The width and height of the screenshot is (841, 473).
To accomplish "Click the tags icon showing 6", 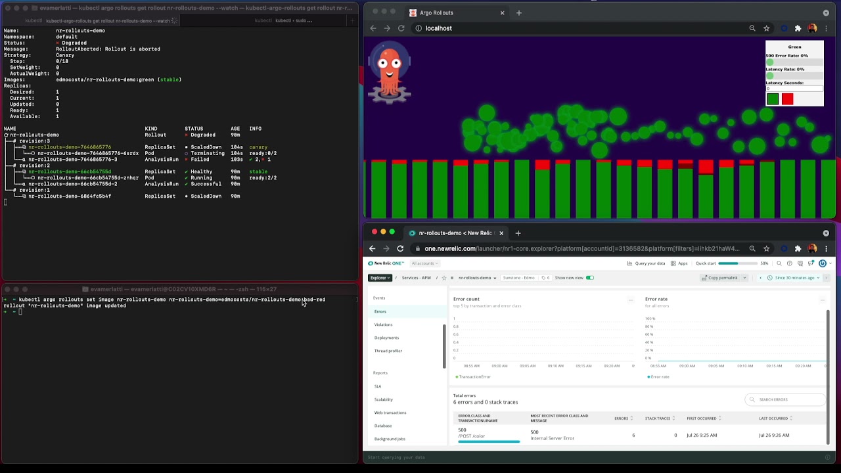I will [x=545, y=278].
